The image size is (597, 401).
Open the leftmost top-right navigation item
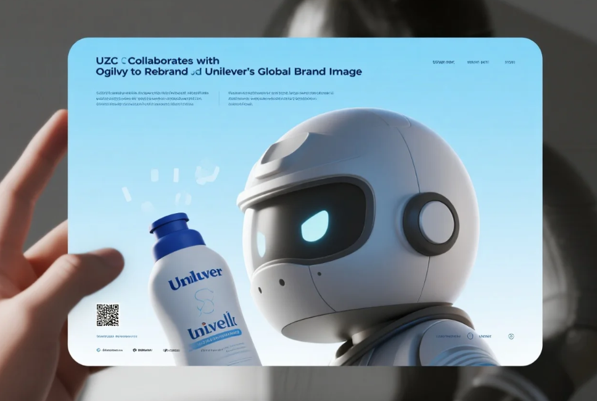443,62
